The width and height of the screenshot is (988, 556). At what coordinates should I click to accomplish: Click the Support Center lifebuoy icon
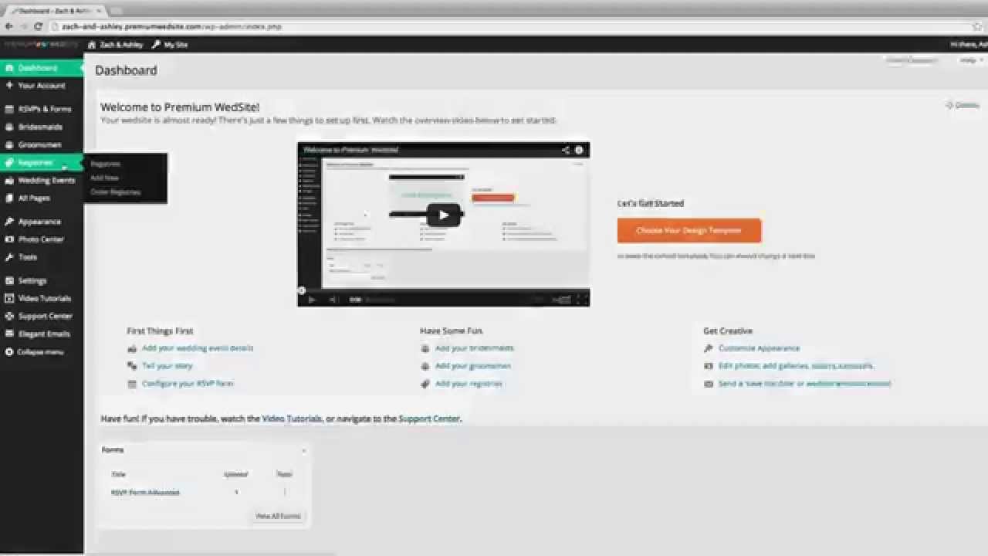(x=9, y=316)
